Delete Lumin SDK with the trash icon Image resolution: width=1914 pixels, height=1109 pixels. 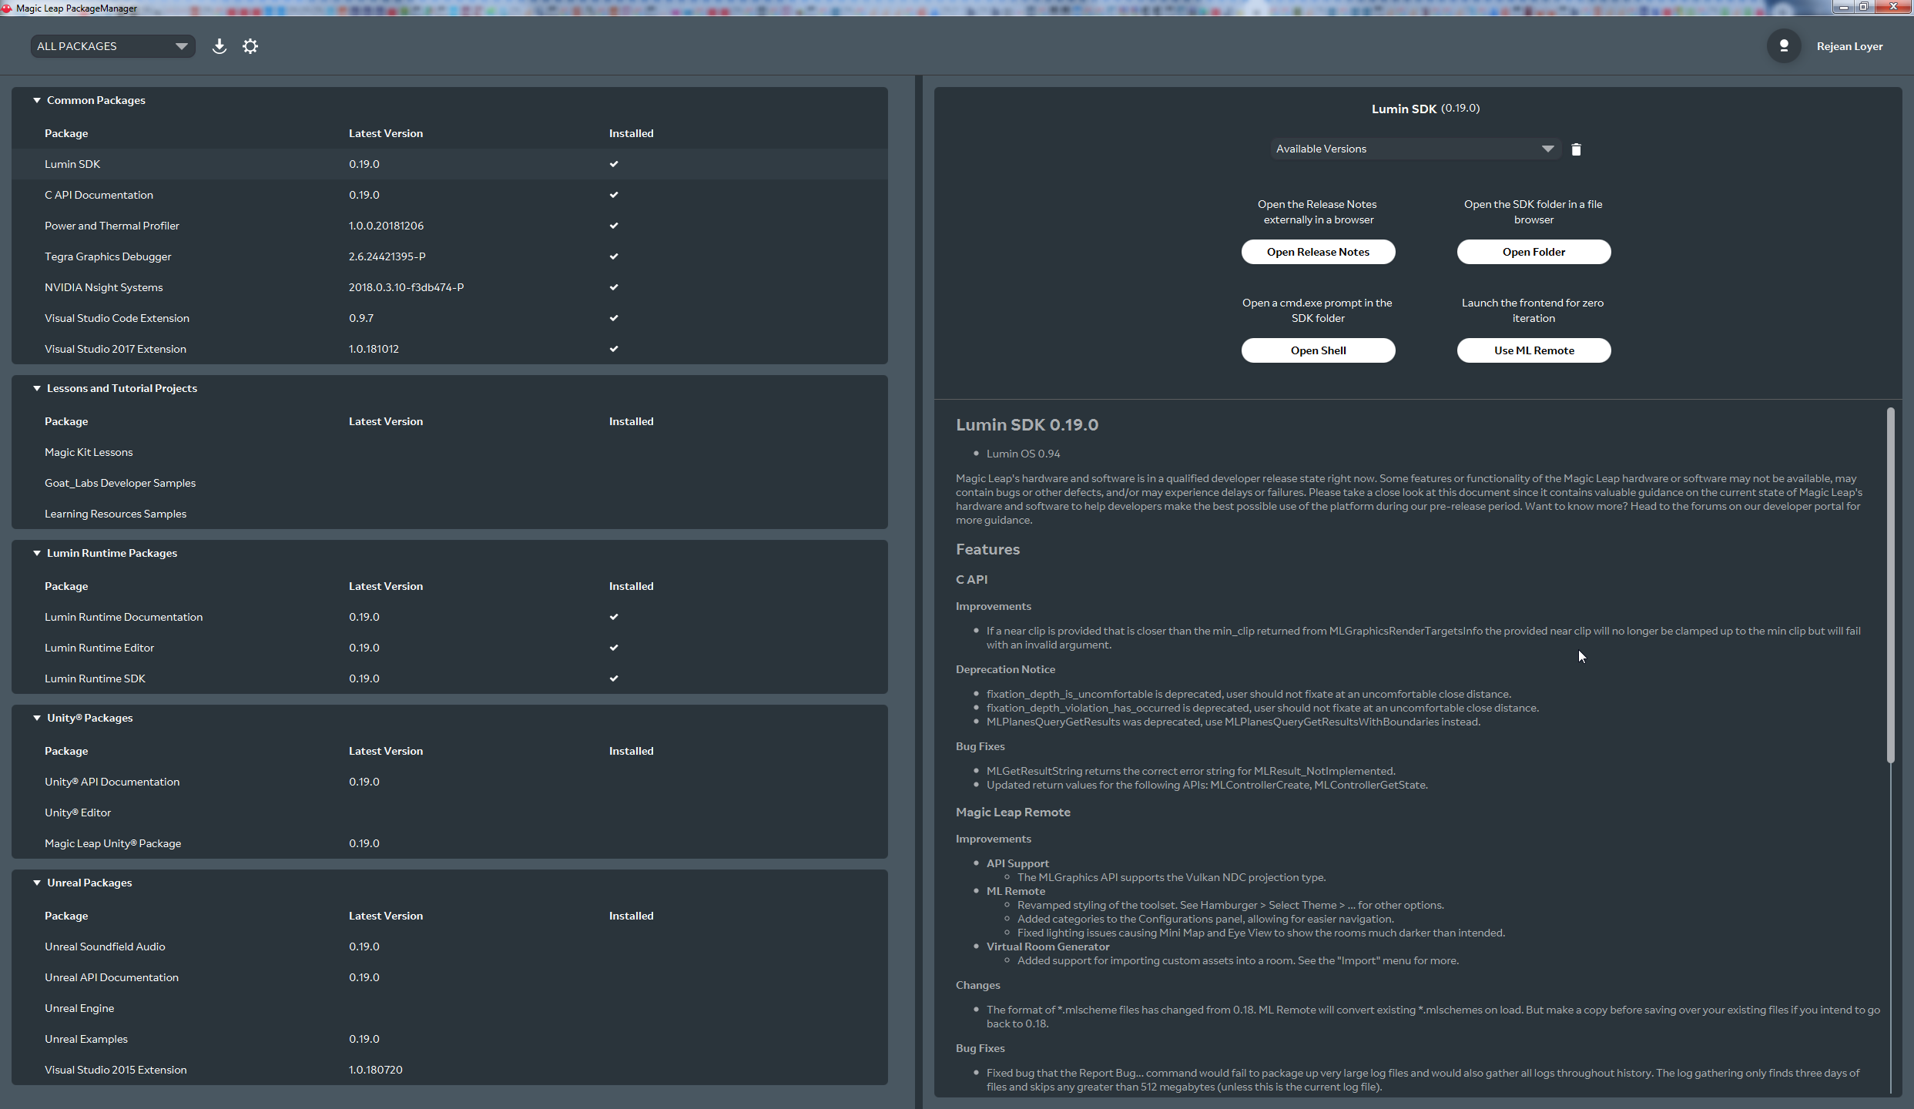point(1576,149)
